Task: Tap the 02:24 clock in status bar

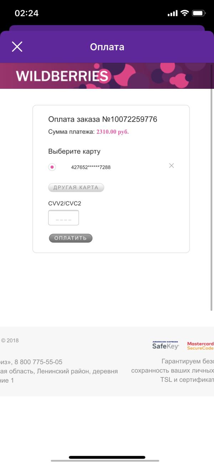Action: click(x=26, y=13)
